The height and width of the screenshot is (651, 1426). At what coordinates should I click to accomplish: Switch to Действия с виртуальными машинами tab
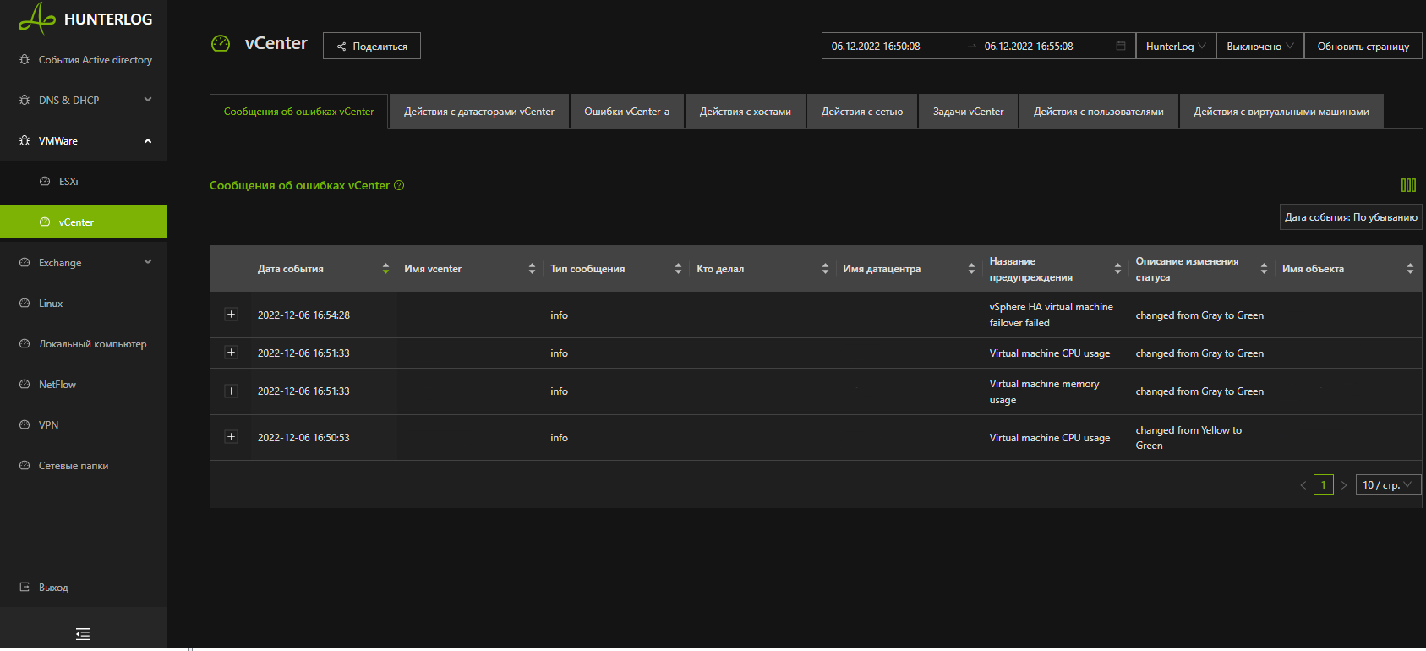(x=1281, y=111)
